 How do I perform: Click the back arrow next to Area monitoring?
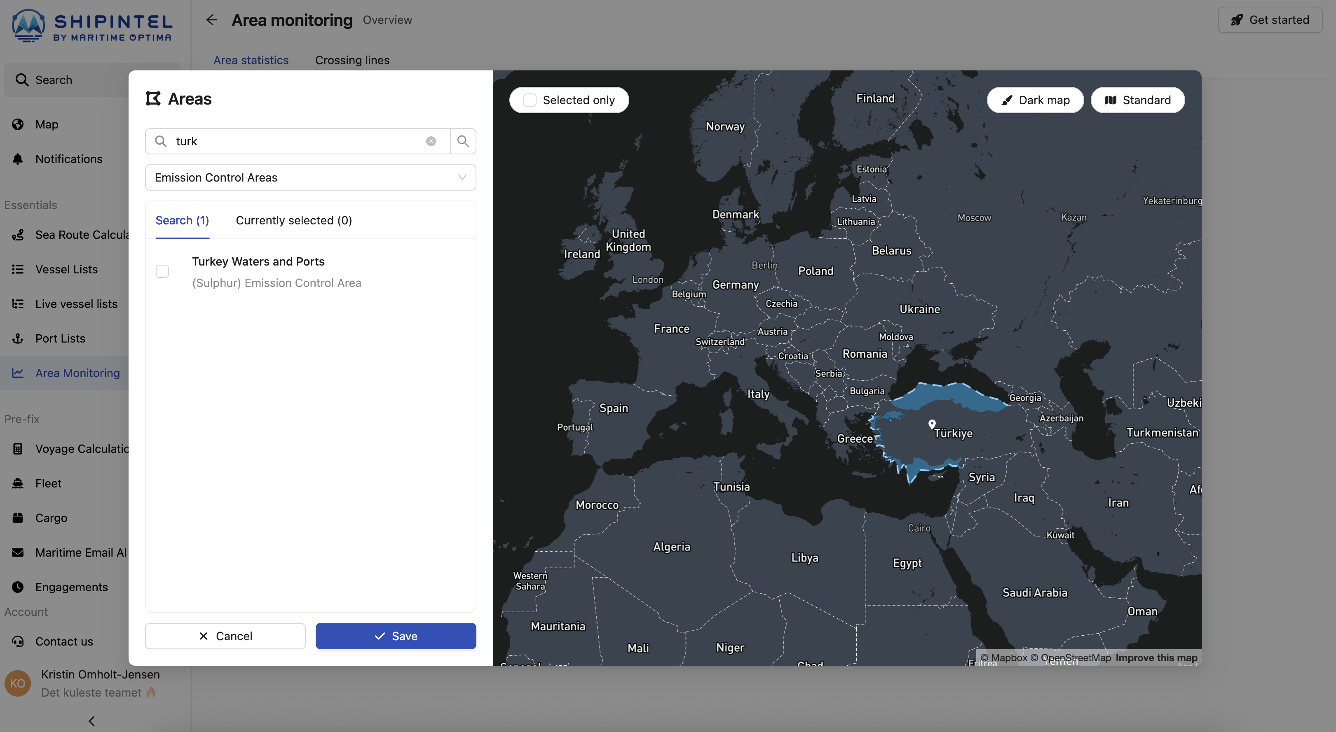tap(211, 20)
